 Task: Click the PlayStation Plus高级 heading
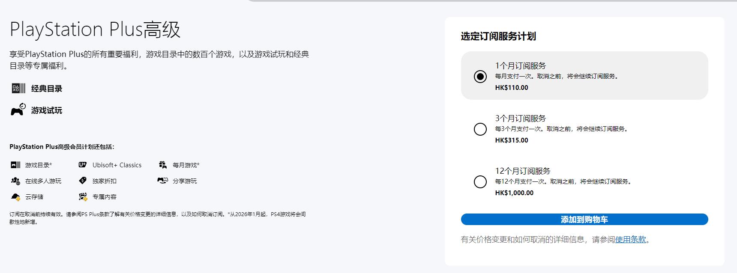pos(95,30)
